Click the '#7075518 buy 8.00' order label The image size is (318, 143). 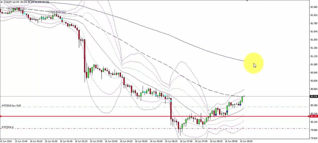[11, 106]
